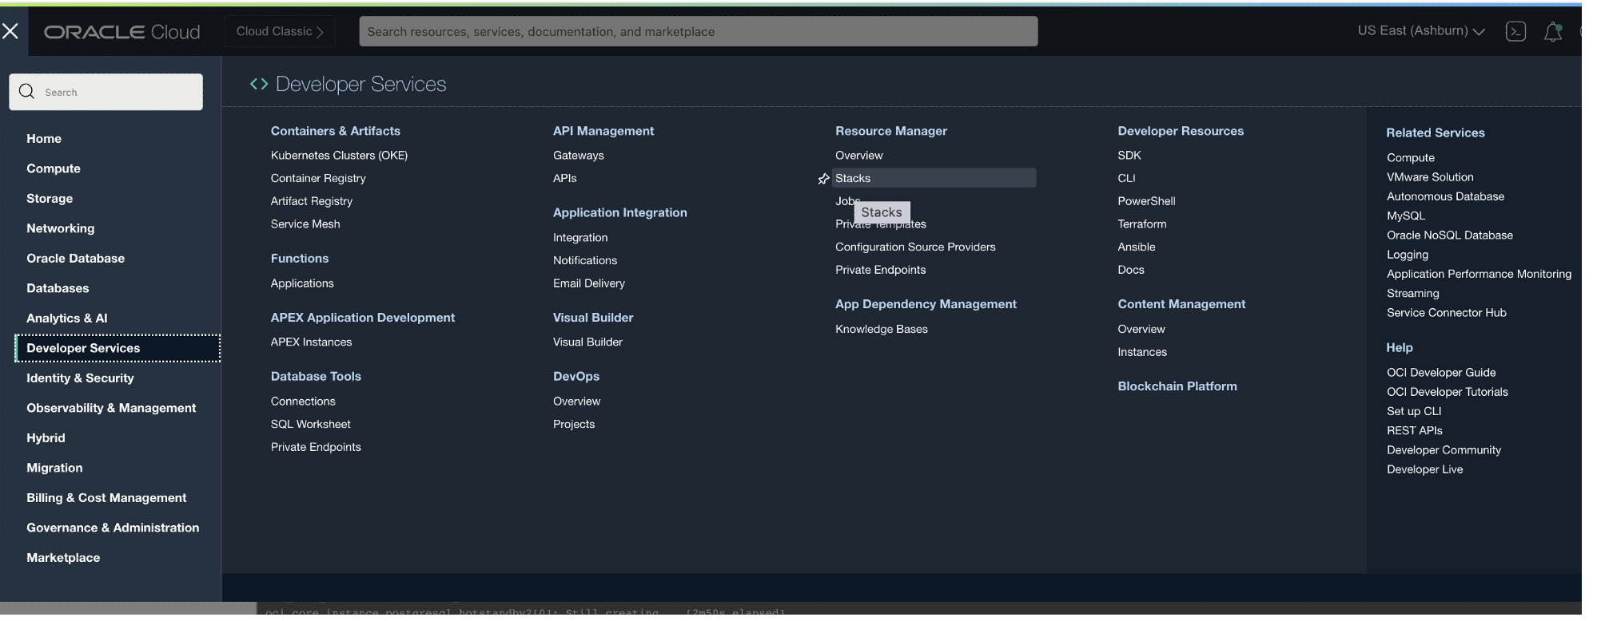
Task: Select Oracle Database in the navigation menu
Action: pyautogui.click(x=76, y=259)
